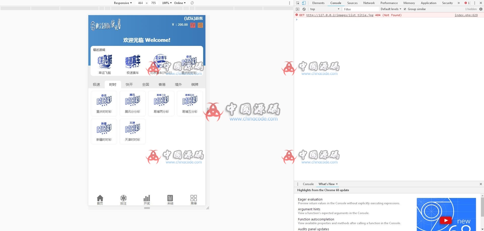Screen dimensions: 484x231
Task: Open the 新疆时时彩 game card
Action: [x=104, y=131]
